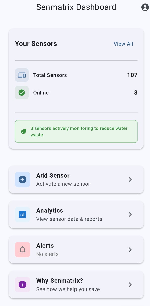The image size is (150, 306).
Task: Expand the Analytics card chevron
Action: tap(130, 214)
